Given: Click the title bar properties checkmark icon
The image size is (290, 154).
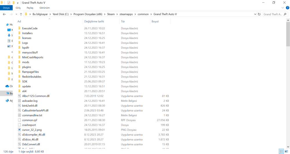Looking at the screenshot, I should [9, 3].
